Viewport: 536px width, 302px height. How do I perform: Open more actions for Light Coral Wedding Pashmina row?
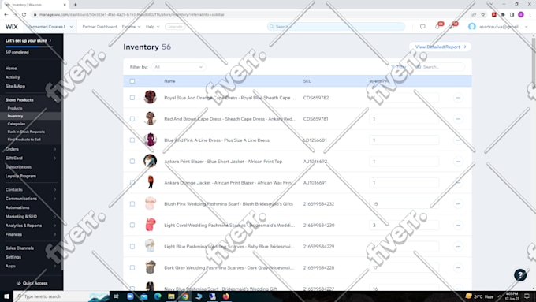(458, 225)
